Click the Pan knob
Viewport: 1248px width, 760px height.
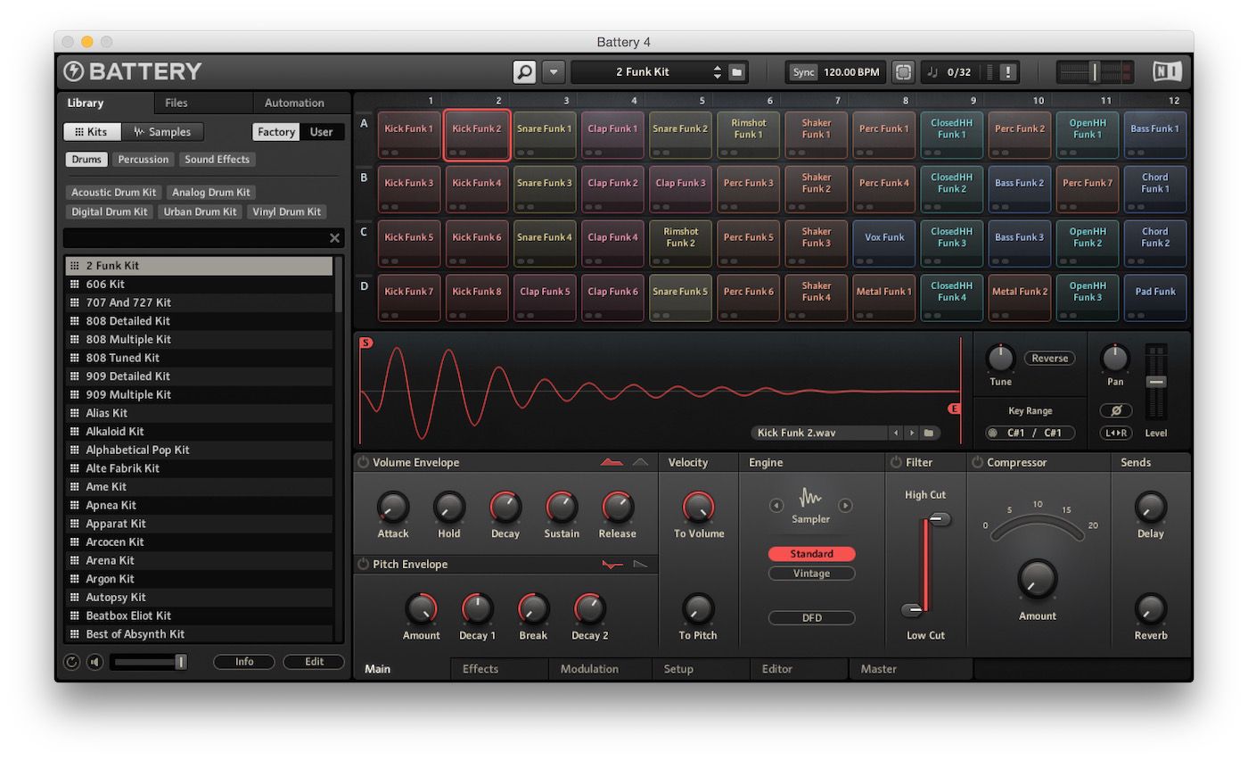pos(1115,358)
